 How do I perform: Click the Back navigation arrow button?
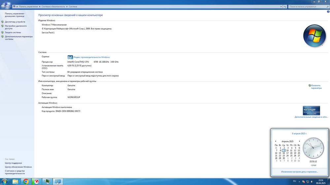click(3, 7)
